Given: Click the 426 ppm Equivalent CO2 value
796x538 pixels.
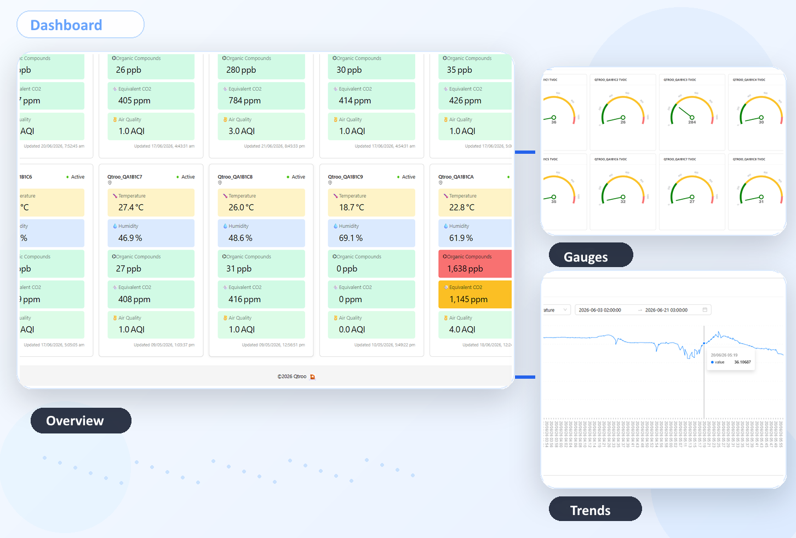Looking at the screenshot, I should [x=465, y=101].
